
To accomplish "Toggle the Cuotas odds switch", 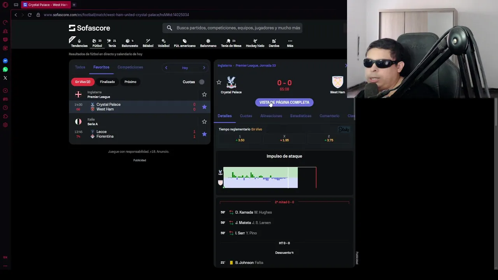I will (x=202, y=82).
